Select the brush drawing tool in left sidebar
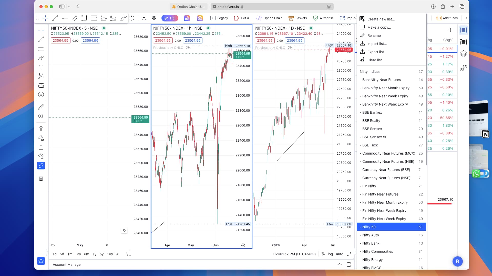 coord(41,58)
